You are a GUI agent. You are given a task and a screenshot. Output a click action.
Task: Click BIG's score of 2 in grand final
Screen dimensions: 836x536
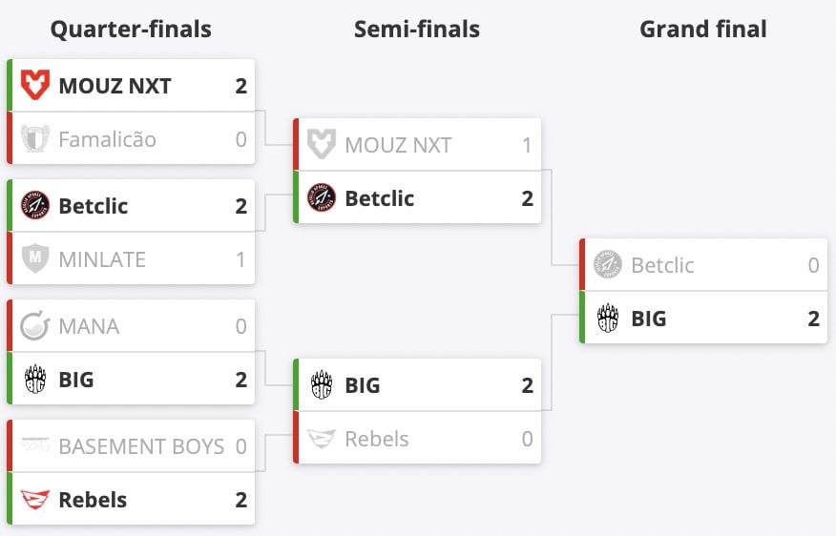[813, 319]
